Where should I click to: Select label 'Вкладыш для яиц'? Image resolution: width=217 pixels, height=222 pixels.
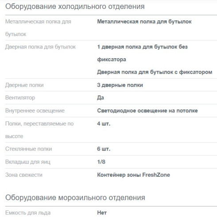point(28,162)
